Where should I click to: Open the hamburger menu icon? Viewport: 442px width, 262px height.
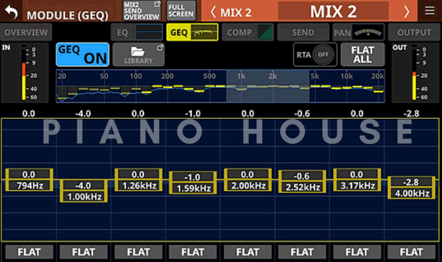click(x=430, y=11)
